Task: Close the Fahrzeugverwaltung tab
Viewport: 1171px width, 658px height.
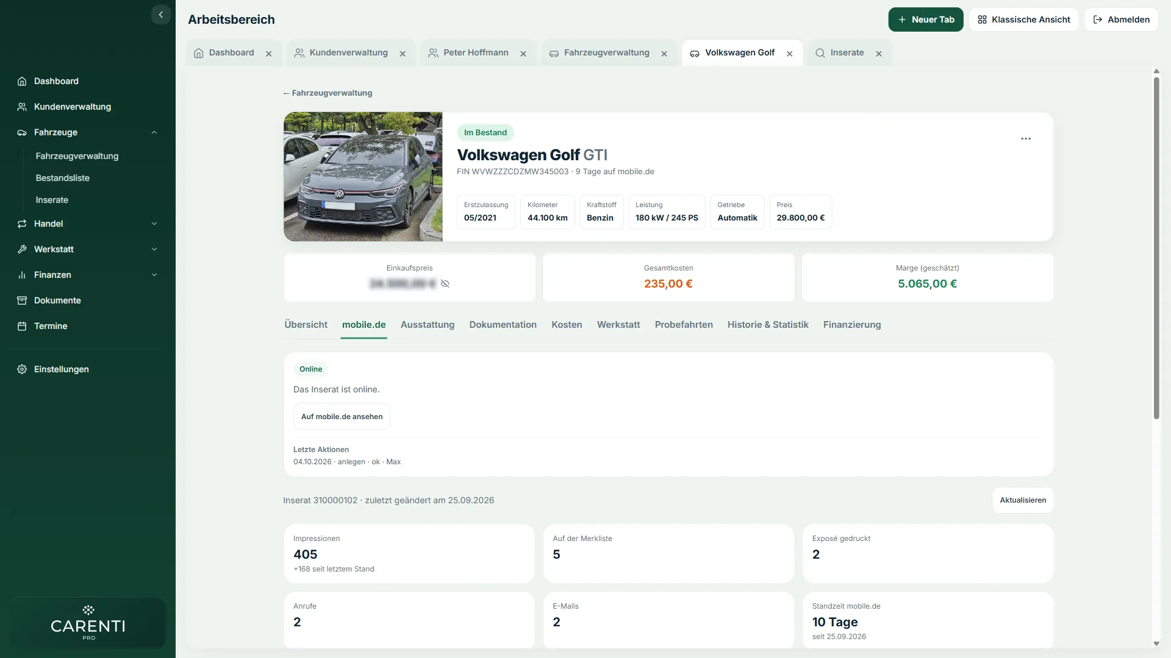Action: coord(664,54)
